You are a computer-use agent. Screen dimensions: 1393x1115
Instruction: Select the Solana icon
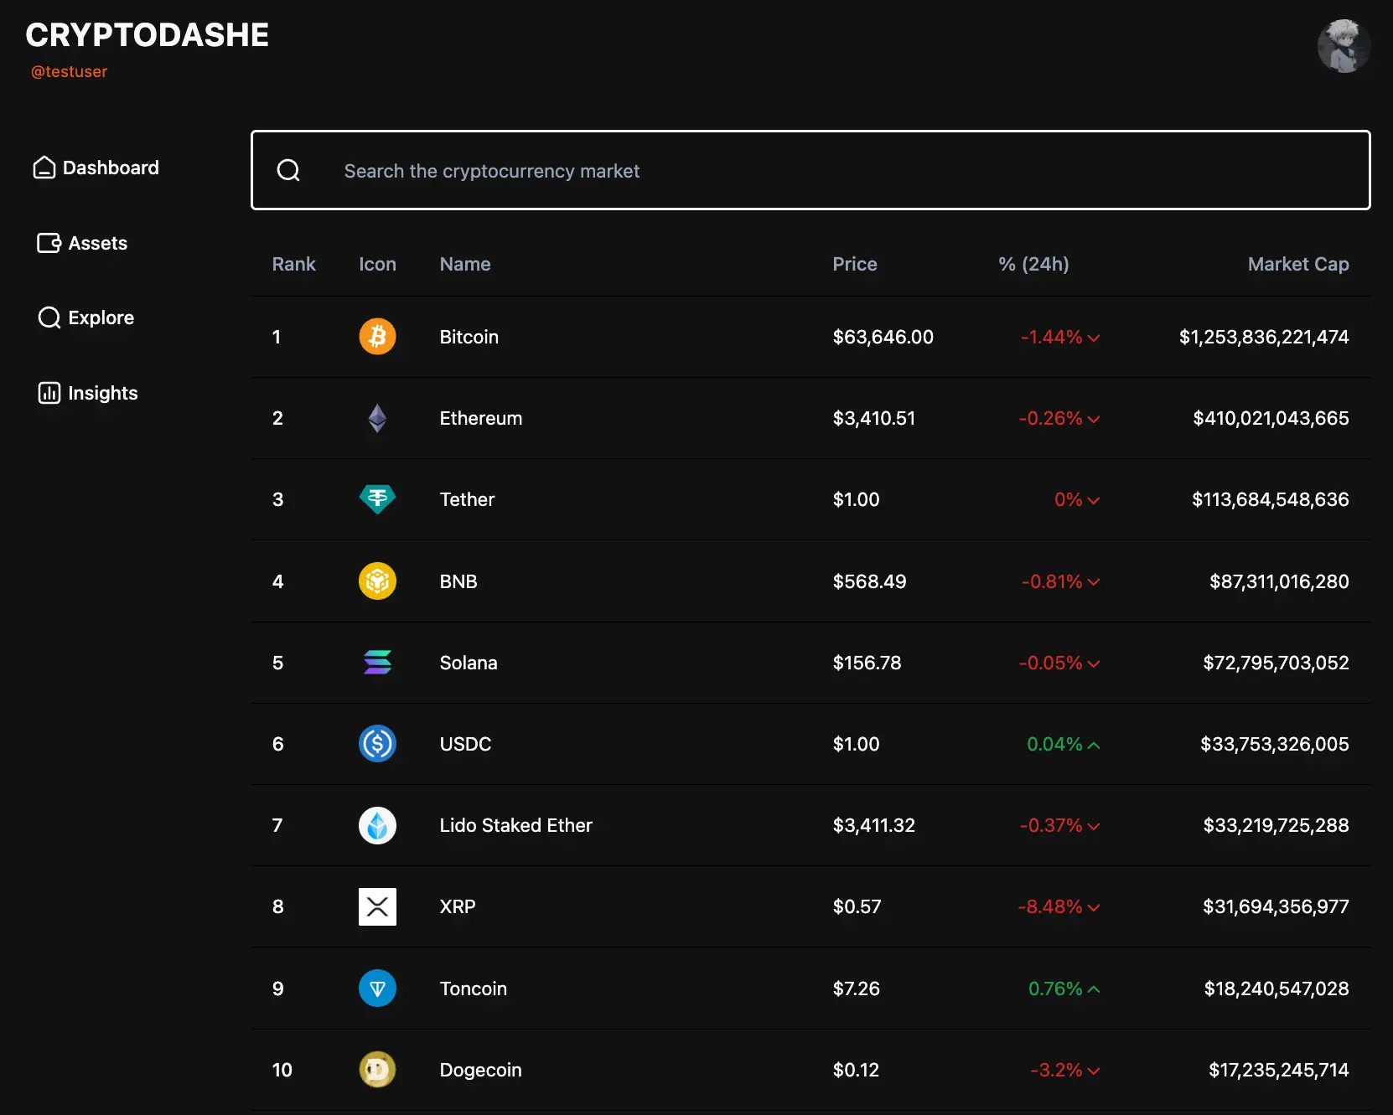tap(377, 663)
